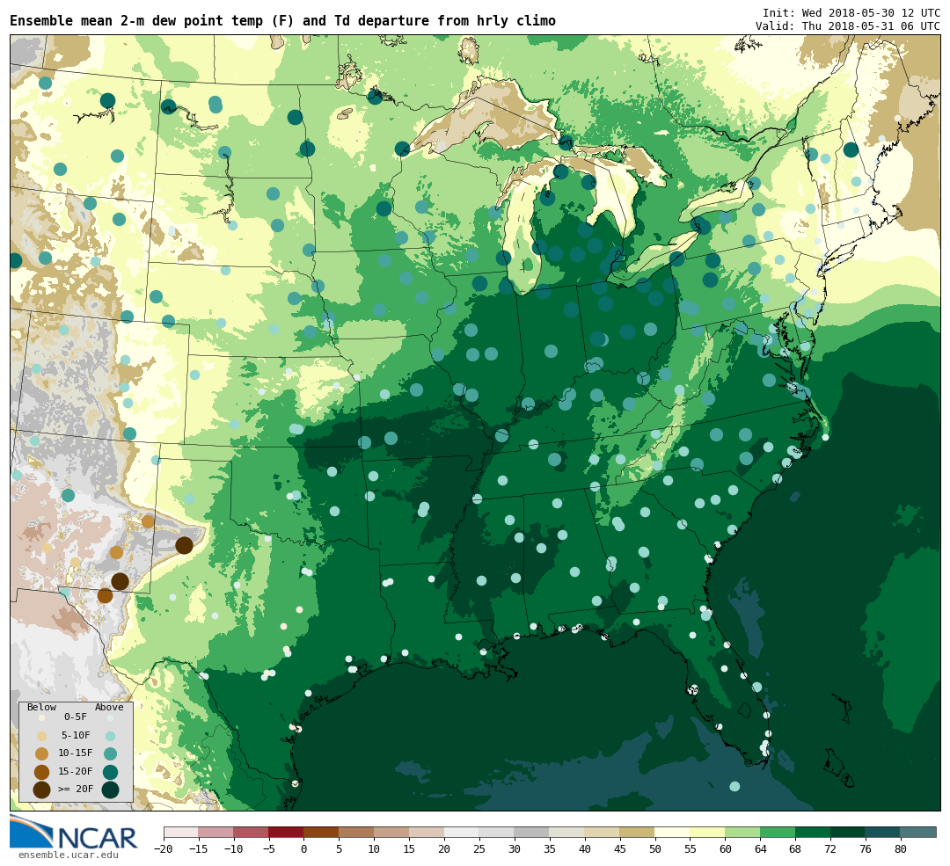This screenshot has height=866, width=950.
Task: Click the '25' label on the color bar
Action: (479, 849)
